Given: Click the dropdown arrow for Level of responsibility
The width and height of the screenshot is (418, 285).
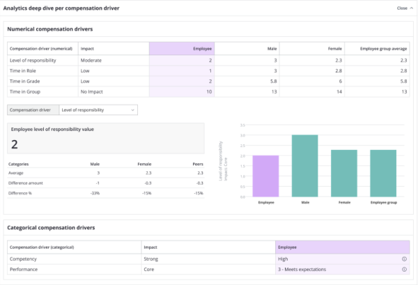Looking at the screenshot, I should pyautogui.click(x=132, y=109).
